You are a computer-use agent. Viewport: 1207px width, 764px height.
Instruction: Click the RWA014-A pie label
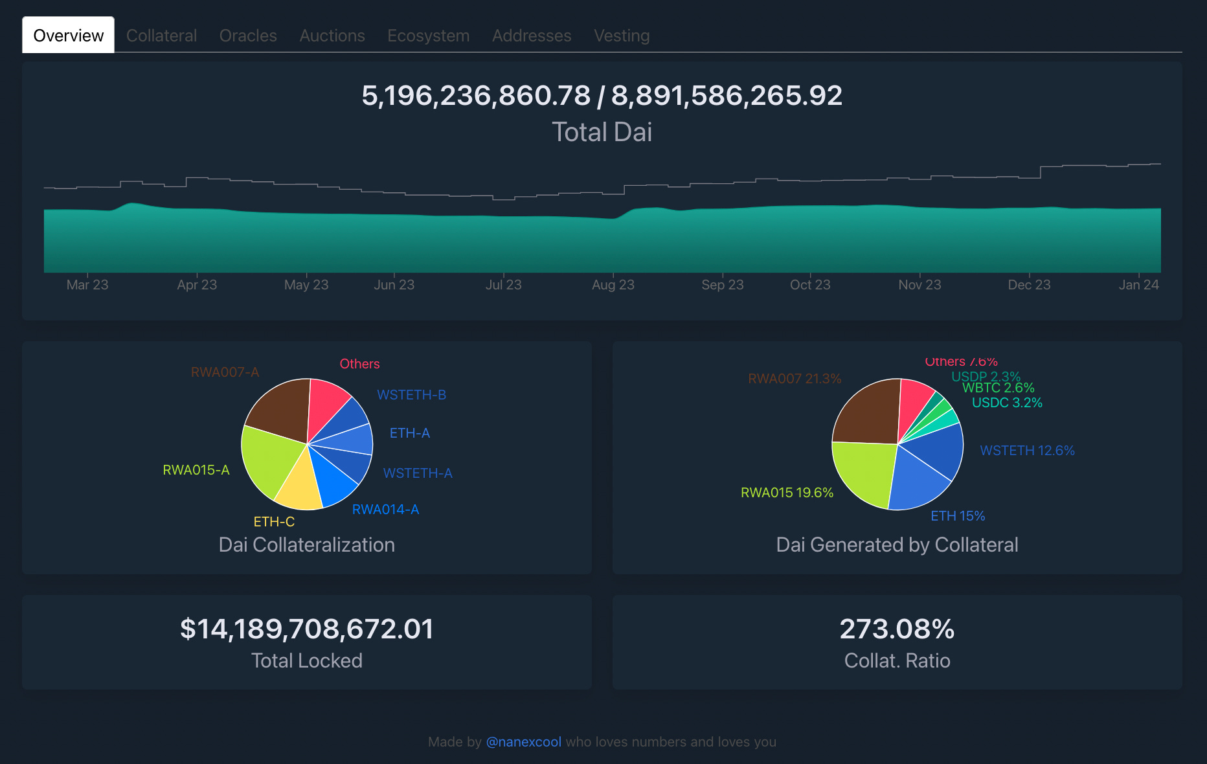pos(385,510)
